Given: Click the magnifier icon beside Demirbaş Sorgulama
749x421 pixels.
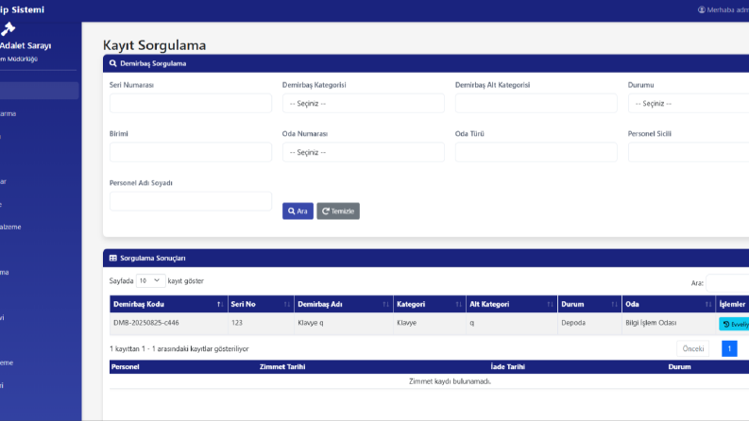Looking at the screenshot, I should pyautogui.click(x=112, y=63).
